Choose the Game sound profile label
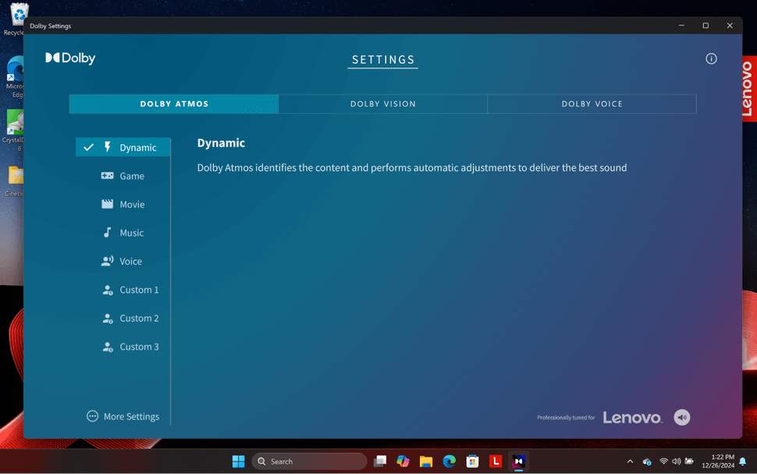Screen dimensions: 757x474 (x=132, y=176)
